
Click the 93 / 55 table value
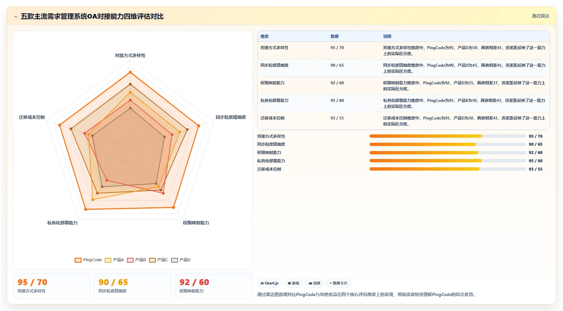(x=337, y=118)
